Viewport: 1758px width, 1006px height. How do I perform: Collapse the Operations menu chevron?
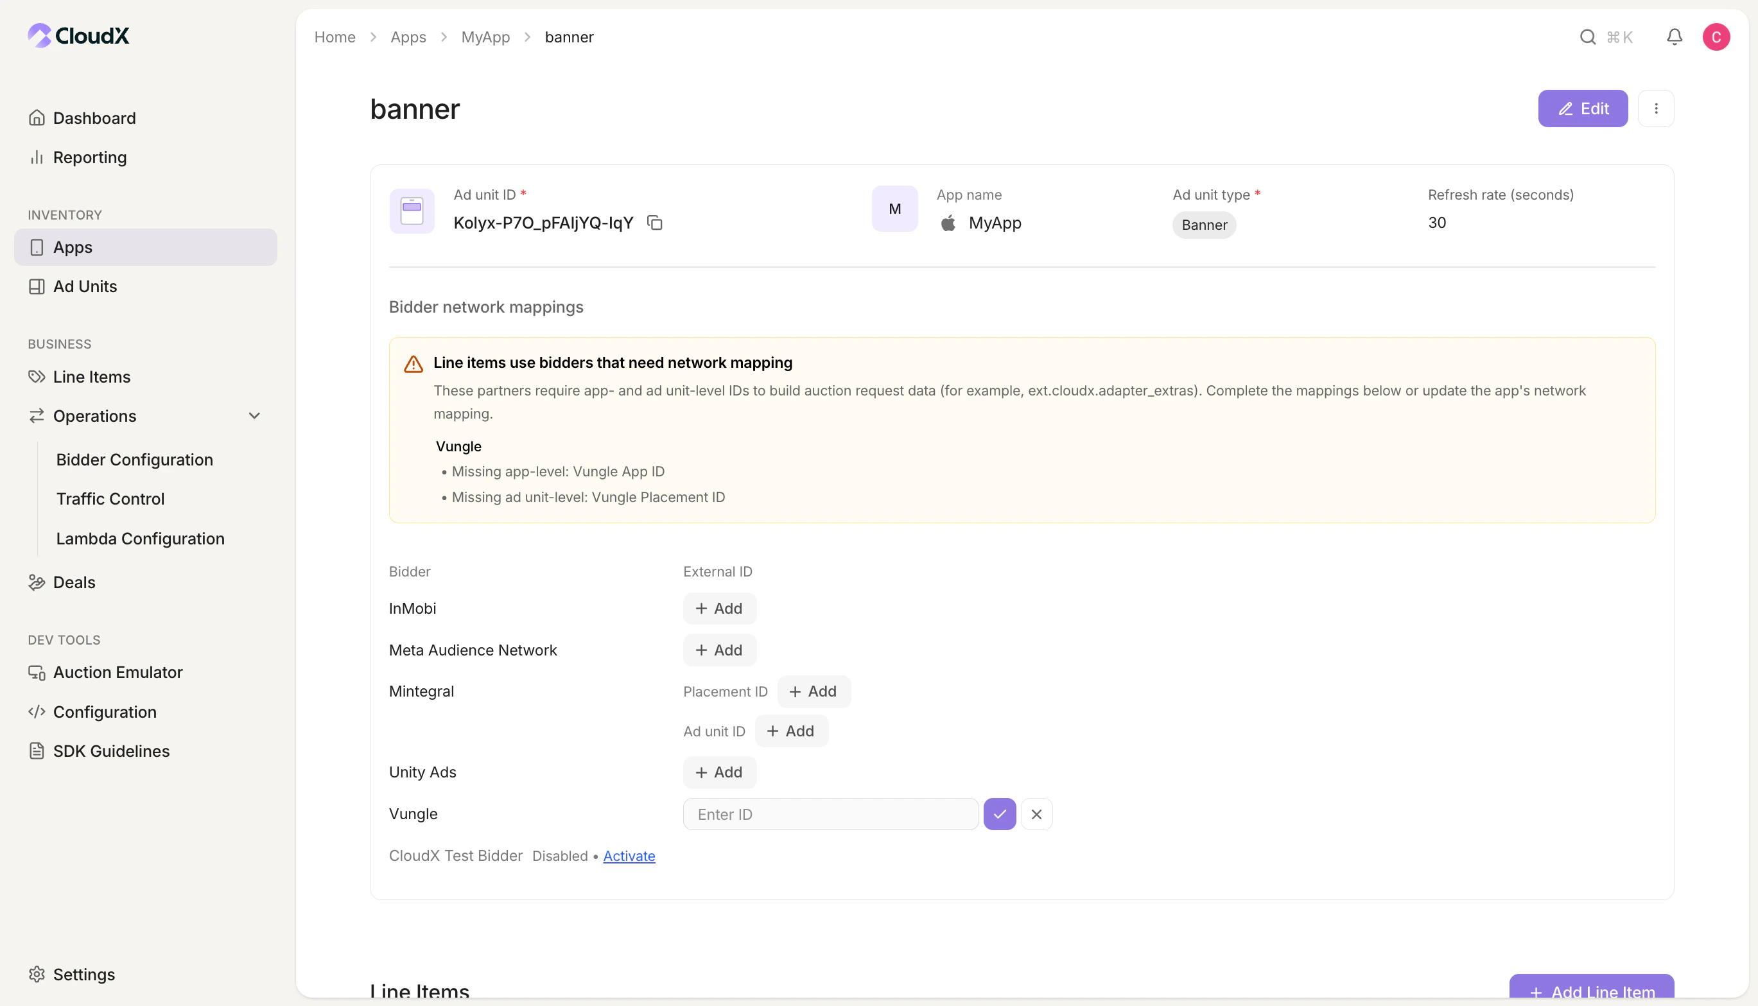point(254,416)
